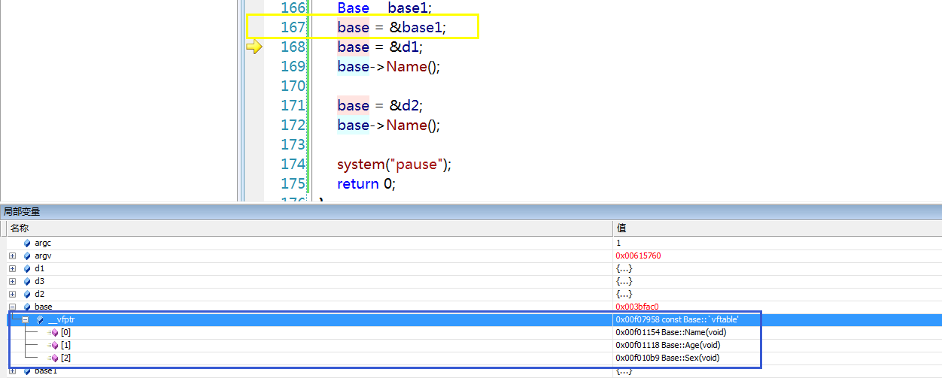Screen dimensions: 942x381
Task: Click the {...} value of d1
Action: click(624, 269)
